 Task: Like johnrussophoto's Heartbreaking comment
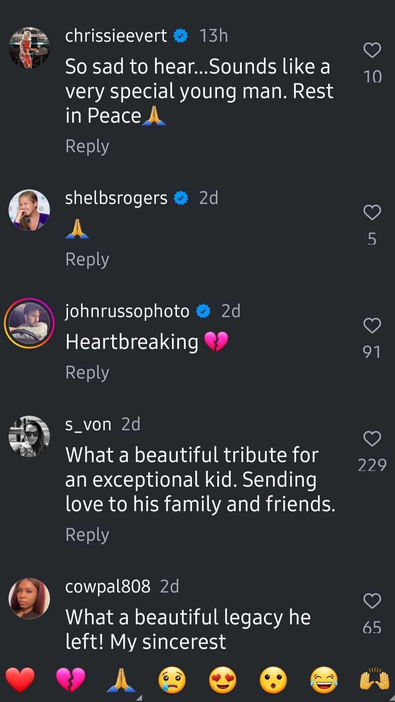[x=372, y=325]
